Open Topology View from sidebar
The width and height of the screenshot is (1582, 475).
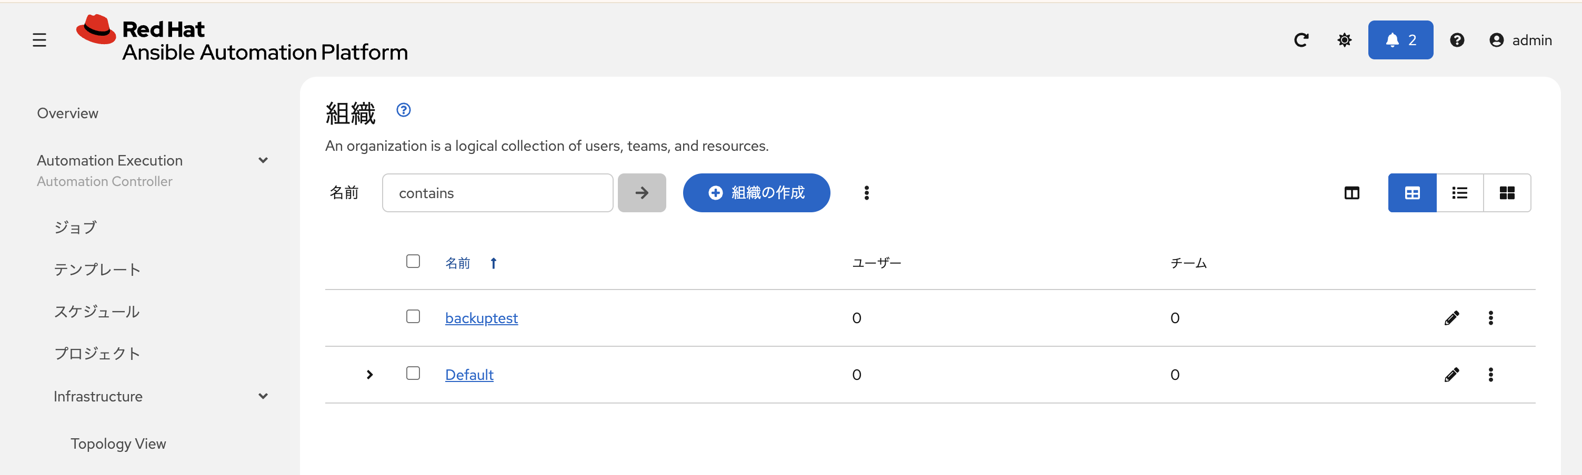[118, 444]
